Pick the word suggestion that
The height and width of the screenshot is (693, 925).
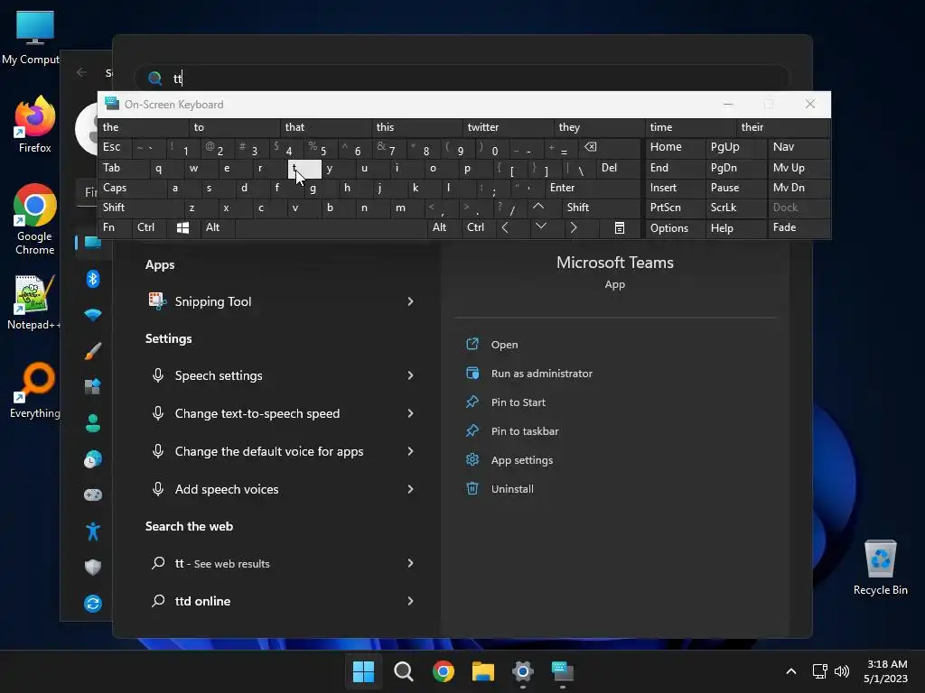click(x=326, y=127)
